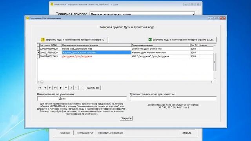Maximize the GTIN dialog window
This screenshot has width=251, height=141.
tap(216, 18)
